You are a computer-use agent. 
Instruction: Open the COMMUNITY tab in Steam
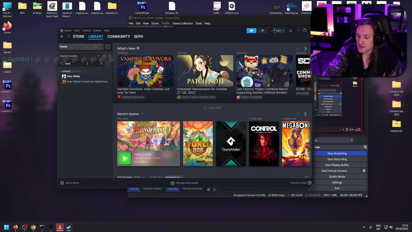pos(118,36)
